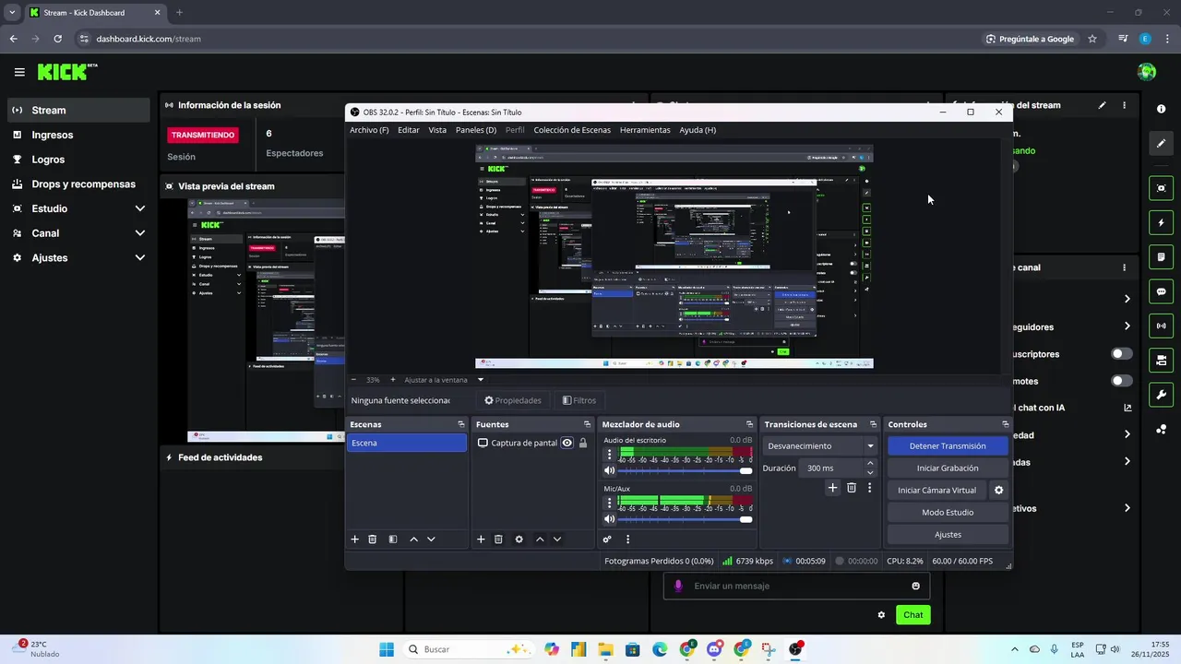The height and width of the screenshot is (664, 1181).
Task: Add a new scene transition with the plus icon
Action: (832, 488)
